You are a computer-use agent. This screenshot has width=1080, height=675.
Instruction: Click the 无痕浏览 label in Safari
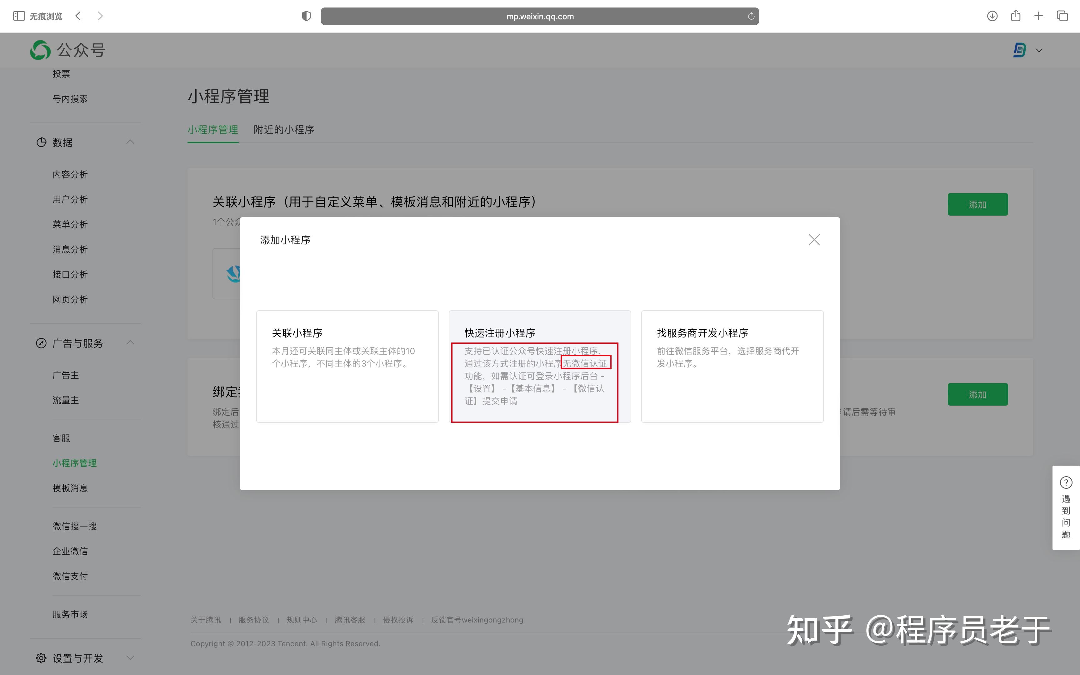pyautogui.click(x=46, y=17)
